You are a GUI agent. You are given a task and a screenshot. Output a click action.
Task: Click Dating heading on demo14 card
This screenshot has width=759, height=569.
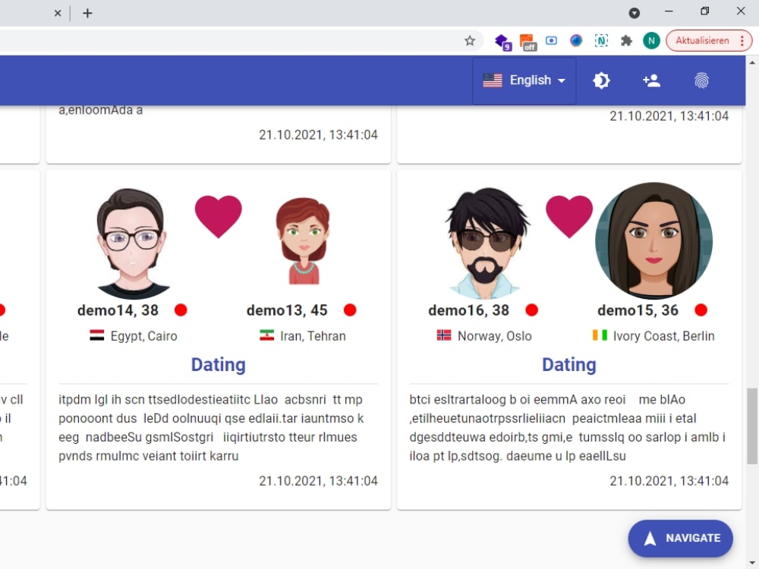(x=219, y=365)
